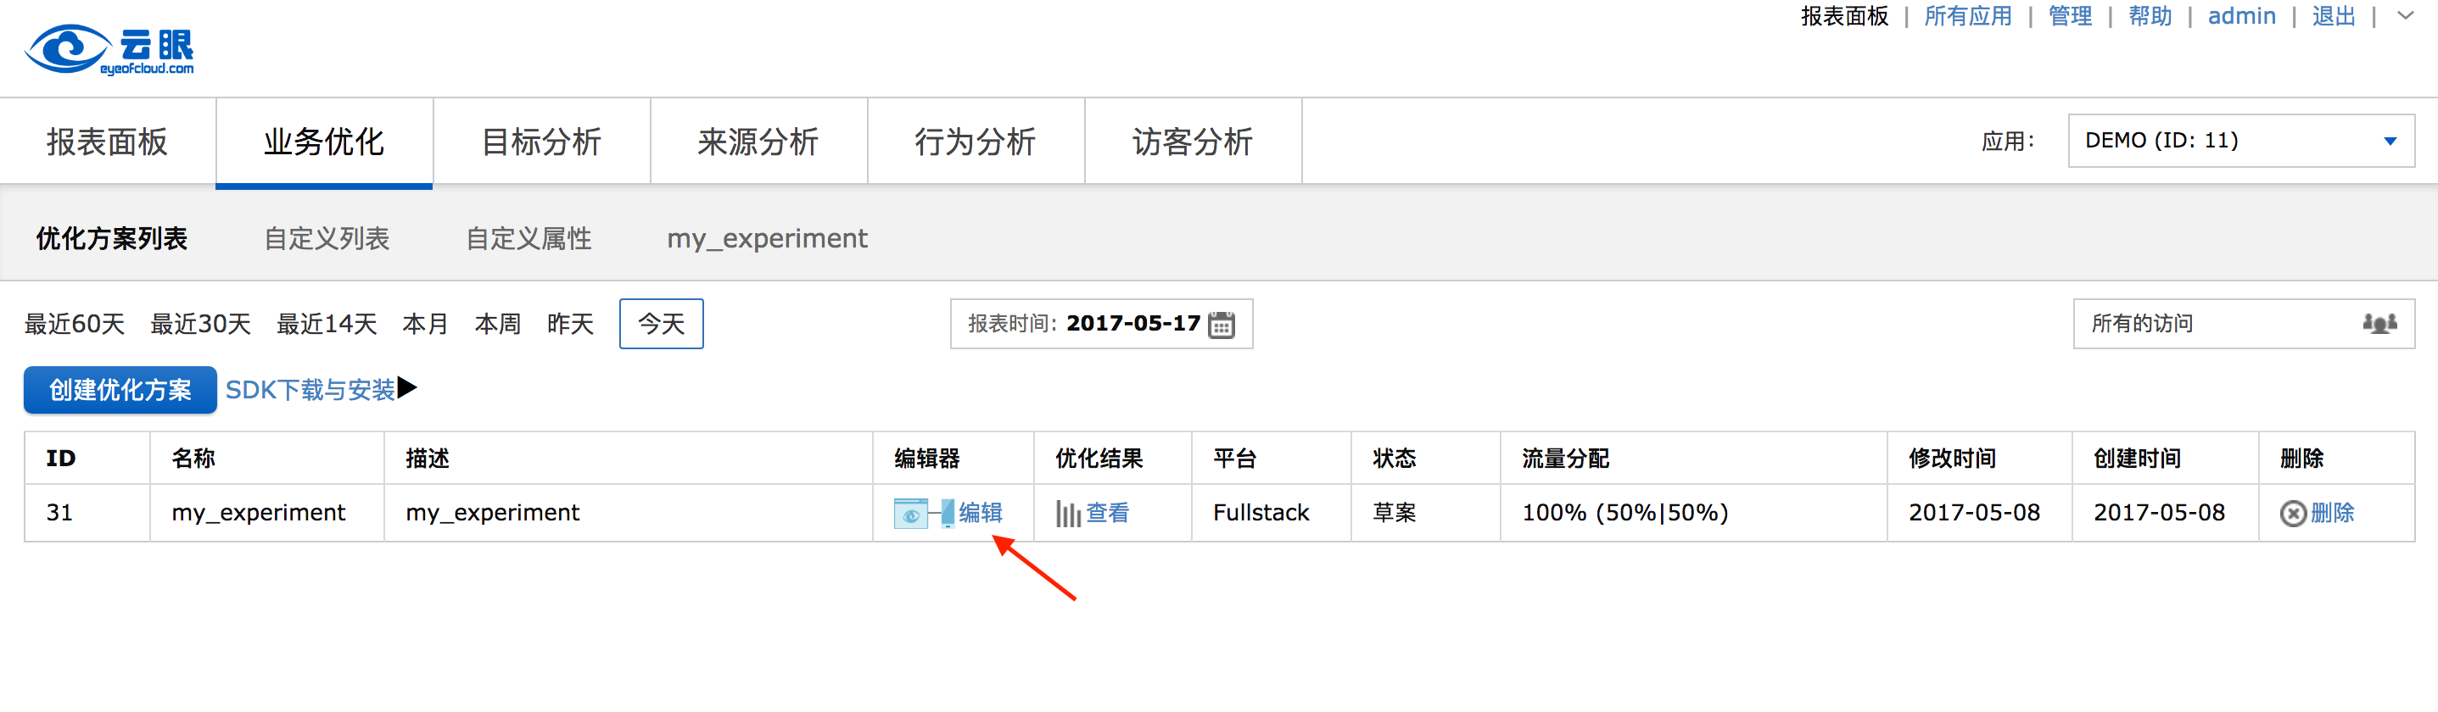Viewport: 2438px width, 712px height.
Task: Click the circular delete X icon
Action: tap(2292, 514)
